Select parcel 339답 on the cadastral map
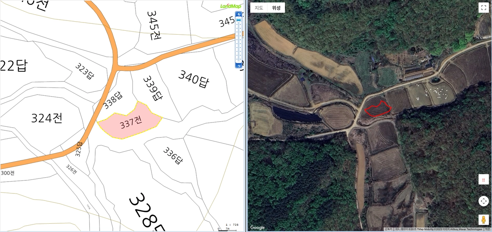This screenshot has height=232, width=492. (153, 88)
